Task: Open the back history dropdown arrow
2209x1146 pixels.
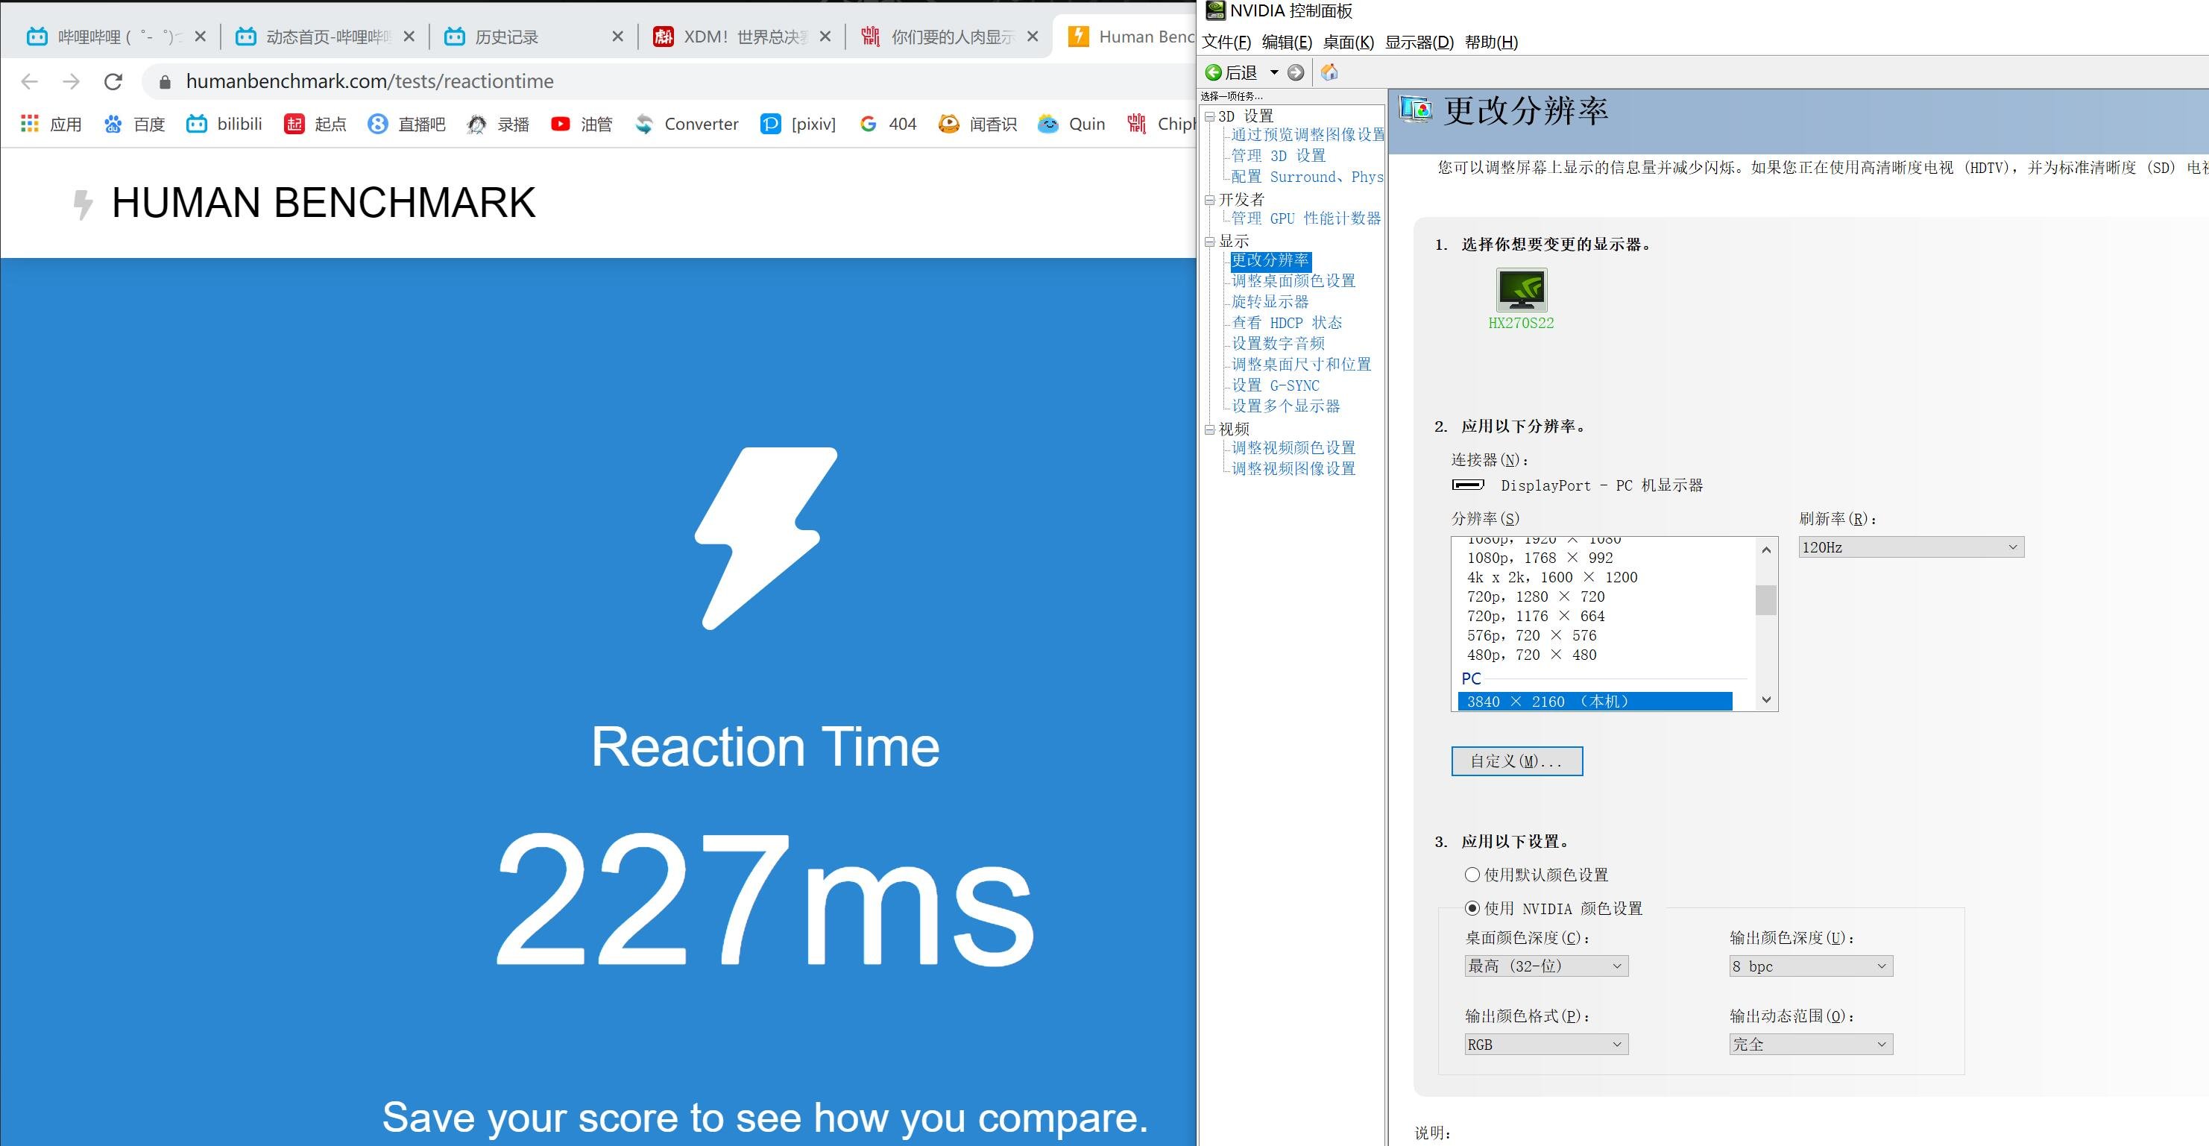Action: tap(1274, 73)
